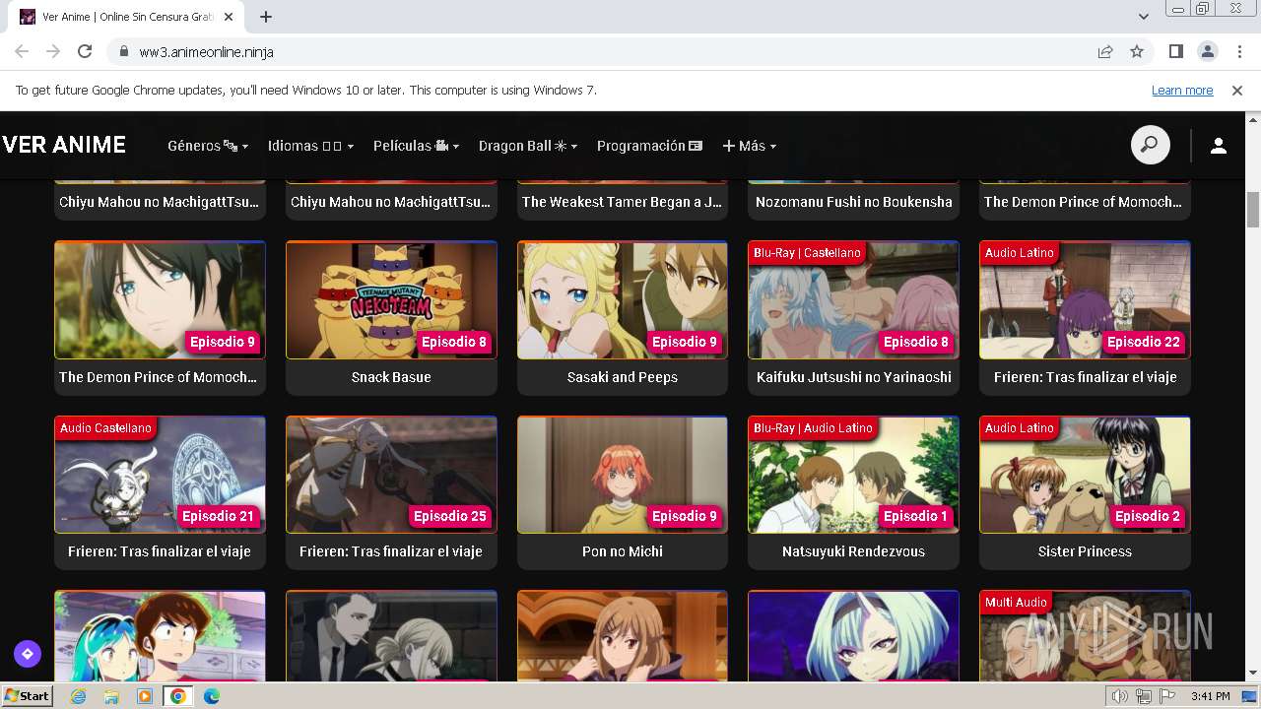Dismiss the Chrome update notification bar
Screen dimensions: 1261x709
[1237, 91]
